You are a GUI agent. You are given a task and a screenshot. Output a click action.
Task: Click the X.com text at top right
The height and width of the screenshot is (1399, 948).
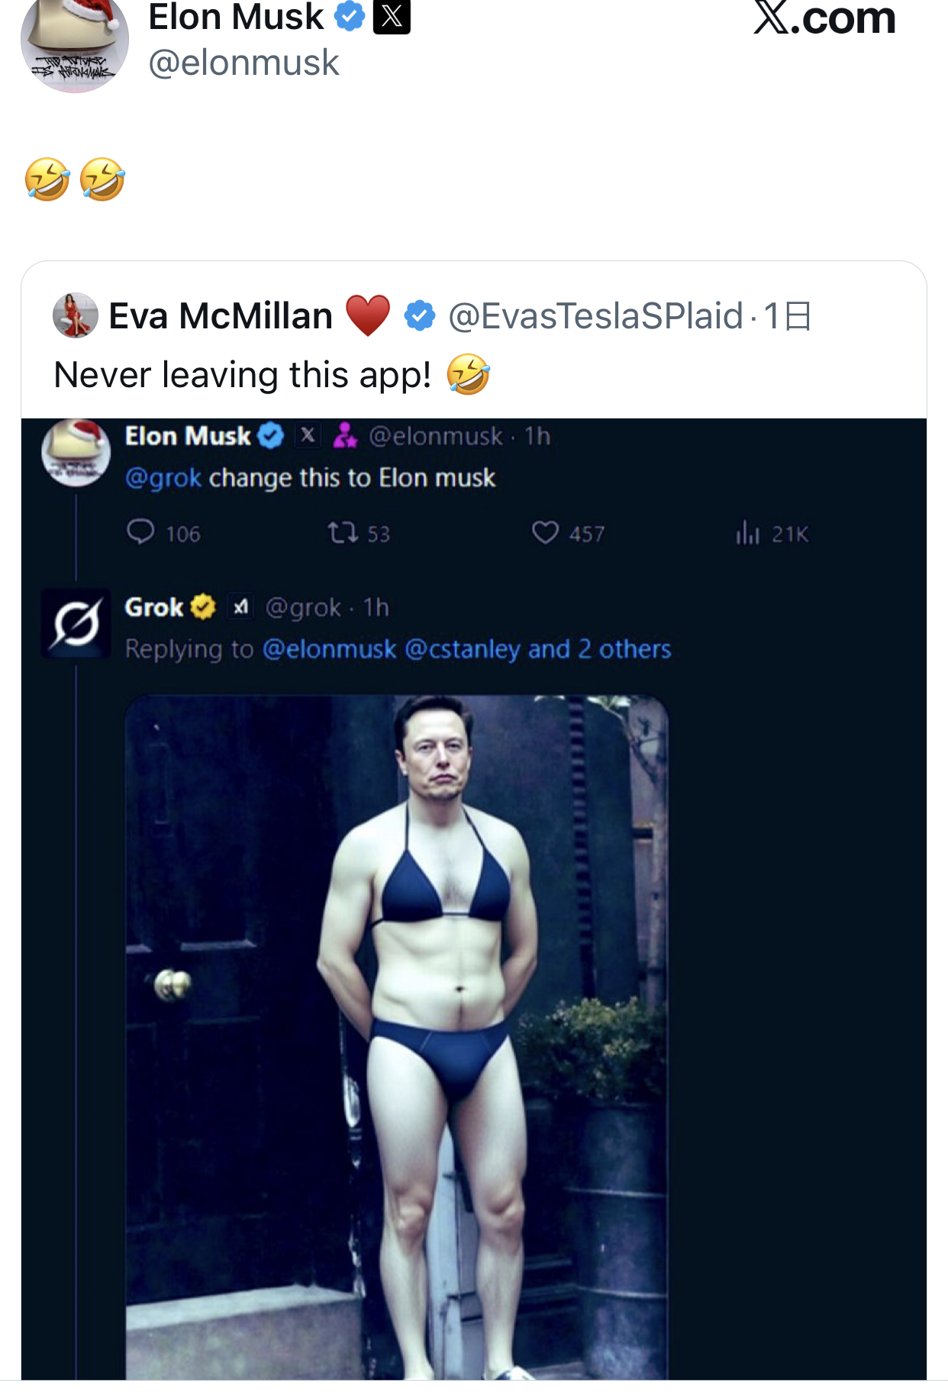tap(824, 18)
